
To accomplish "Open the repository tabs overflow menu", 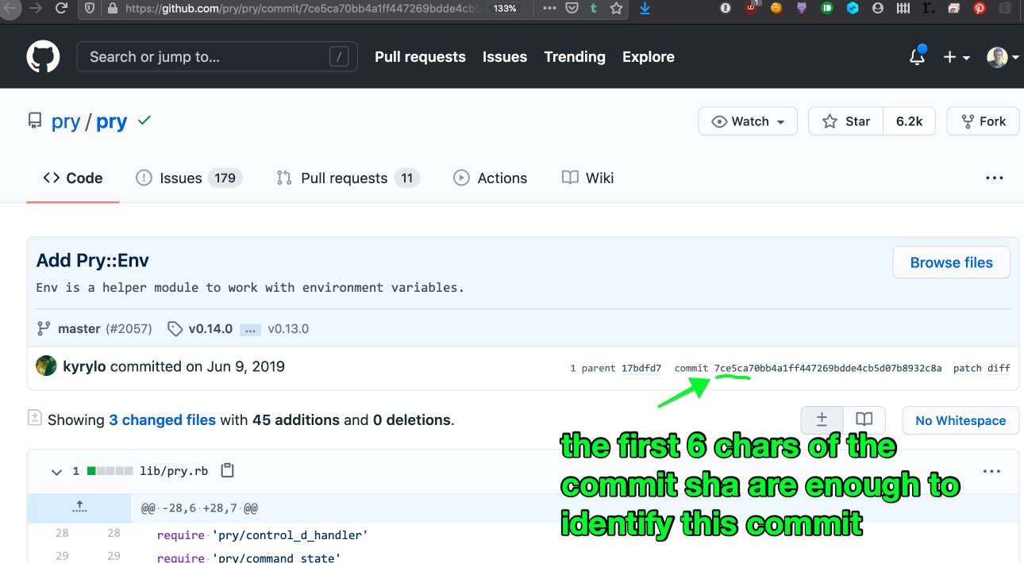I will click(x=995, y=178).
